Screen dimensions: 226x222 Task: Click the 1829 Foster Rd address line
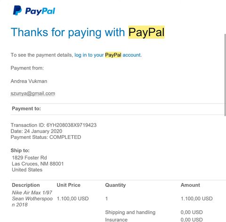[29, 158]
